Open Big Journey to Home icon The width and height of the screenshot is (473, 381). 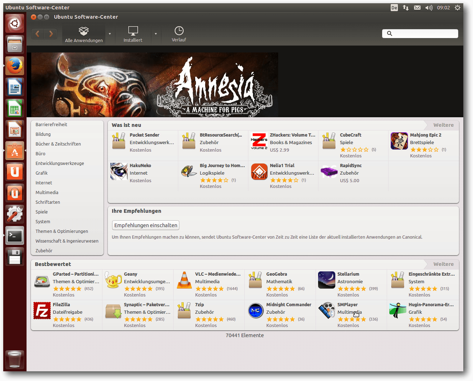pos(189,171)
